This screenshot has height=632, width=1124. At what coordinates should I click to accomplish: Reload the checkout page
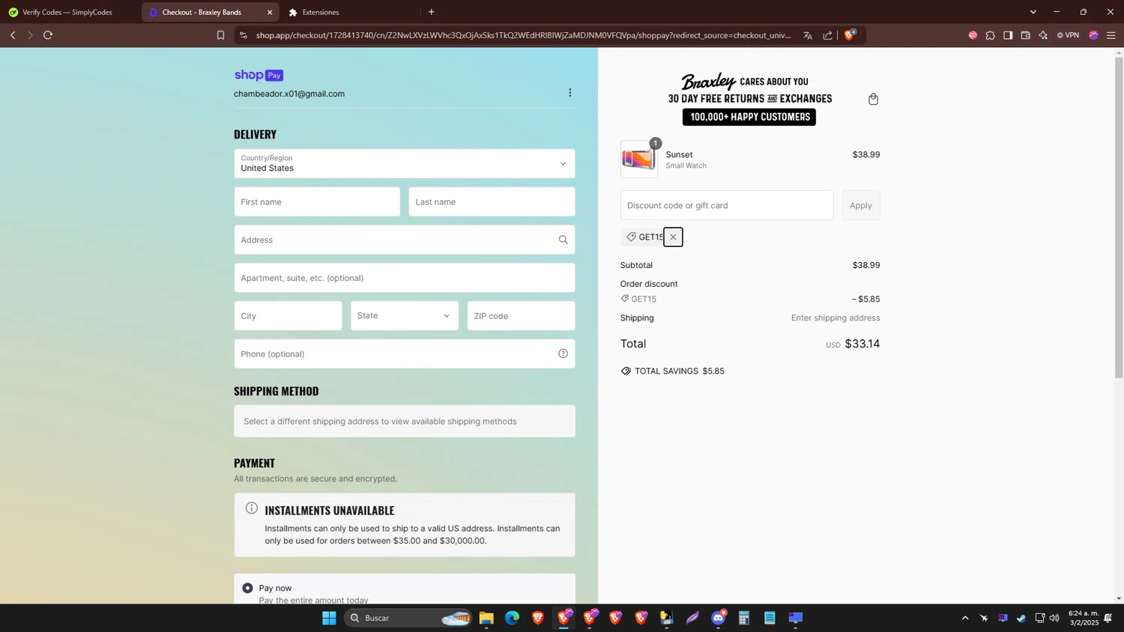48,35
